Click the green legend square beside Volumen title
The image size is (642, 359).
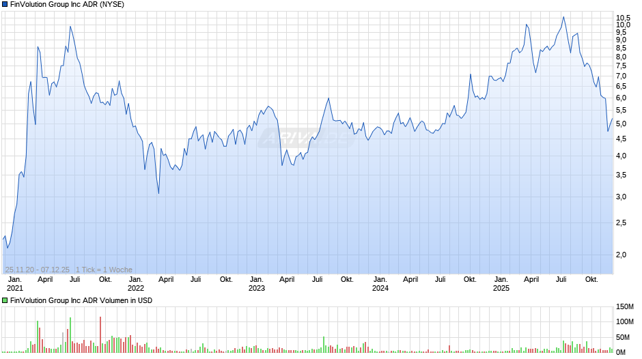(5, 300)
